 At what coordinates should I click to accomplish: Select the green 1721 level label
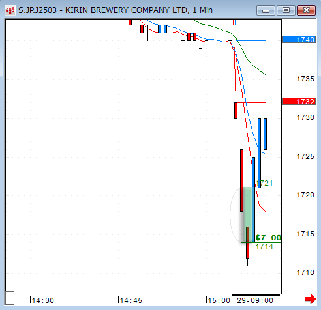tap(264, 183)
